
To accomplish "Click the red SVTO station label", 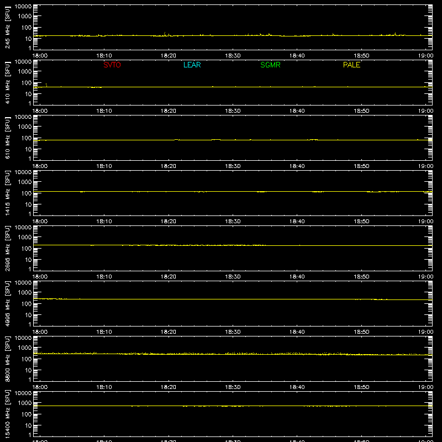I will 112,65.
